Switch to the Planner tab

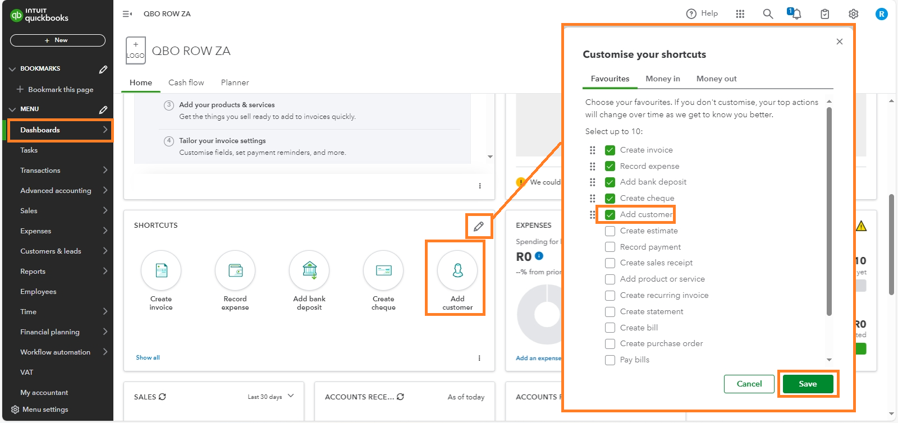235,82
